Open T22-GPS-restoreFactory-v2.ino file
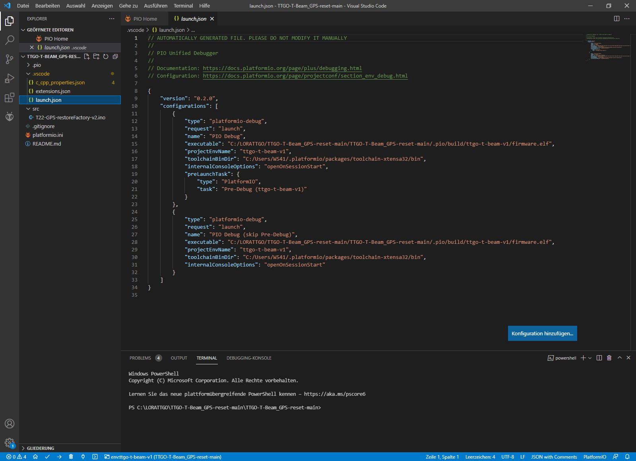This screenshot has width=636, height=461. pyautogui.click(x=70, y=117)
